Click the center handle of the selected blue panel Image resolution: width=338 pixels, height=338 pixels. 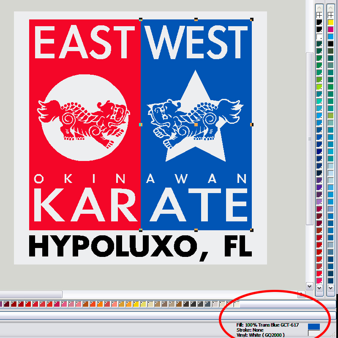196,125
